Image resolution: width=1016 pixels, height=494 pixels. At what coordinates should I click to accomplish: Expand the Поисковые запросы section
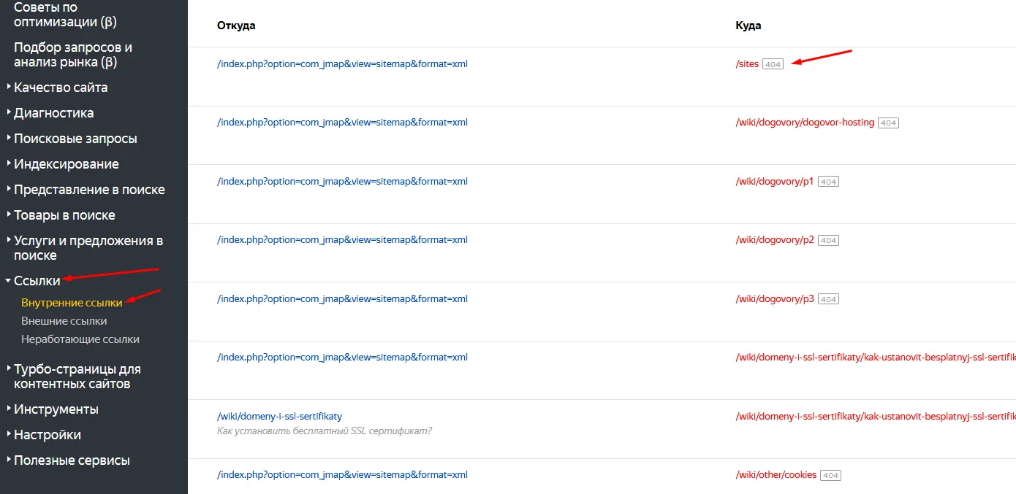pyautogui.click(x=75, y=139)
